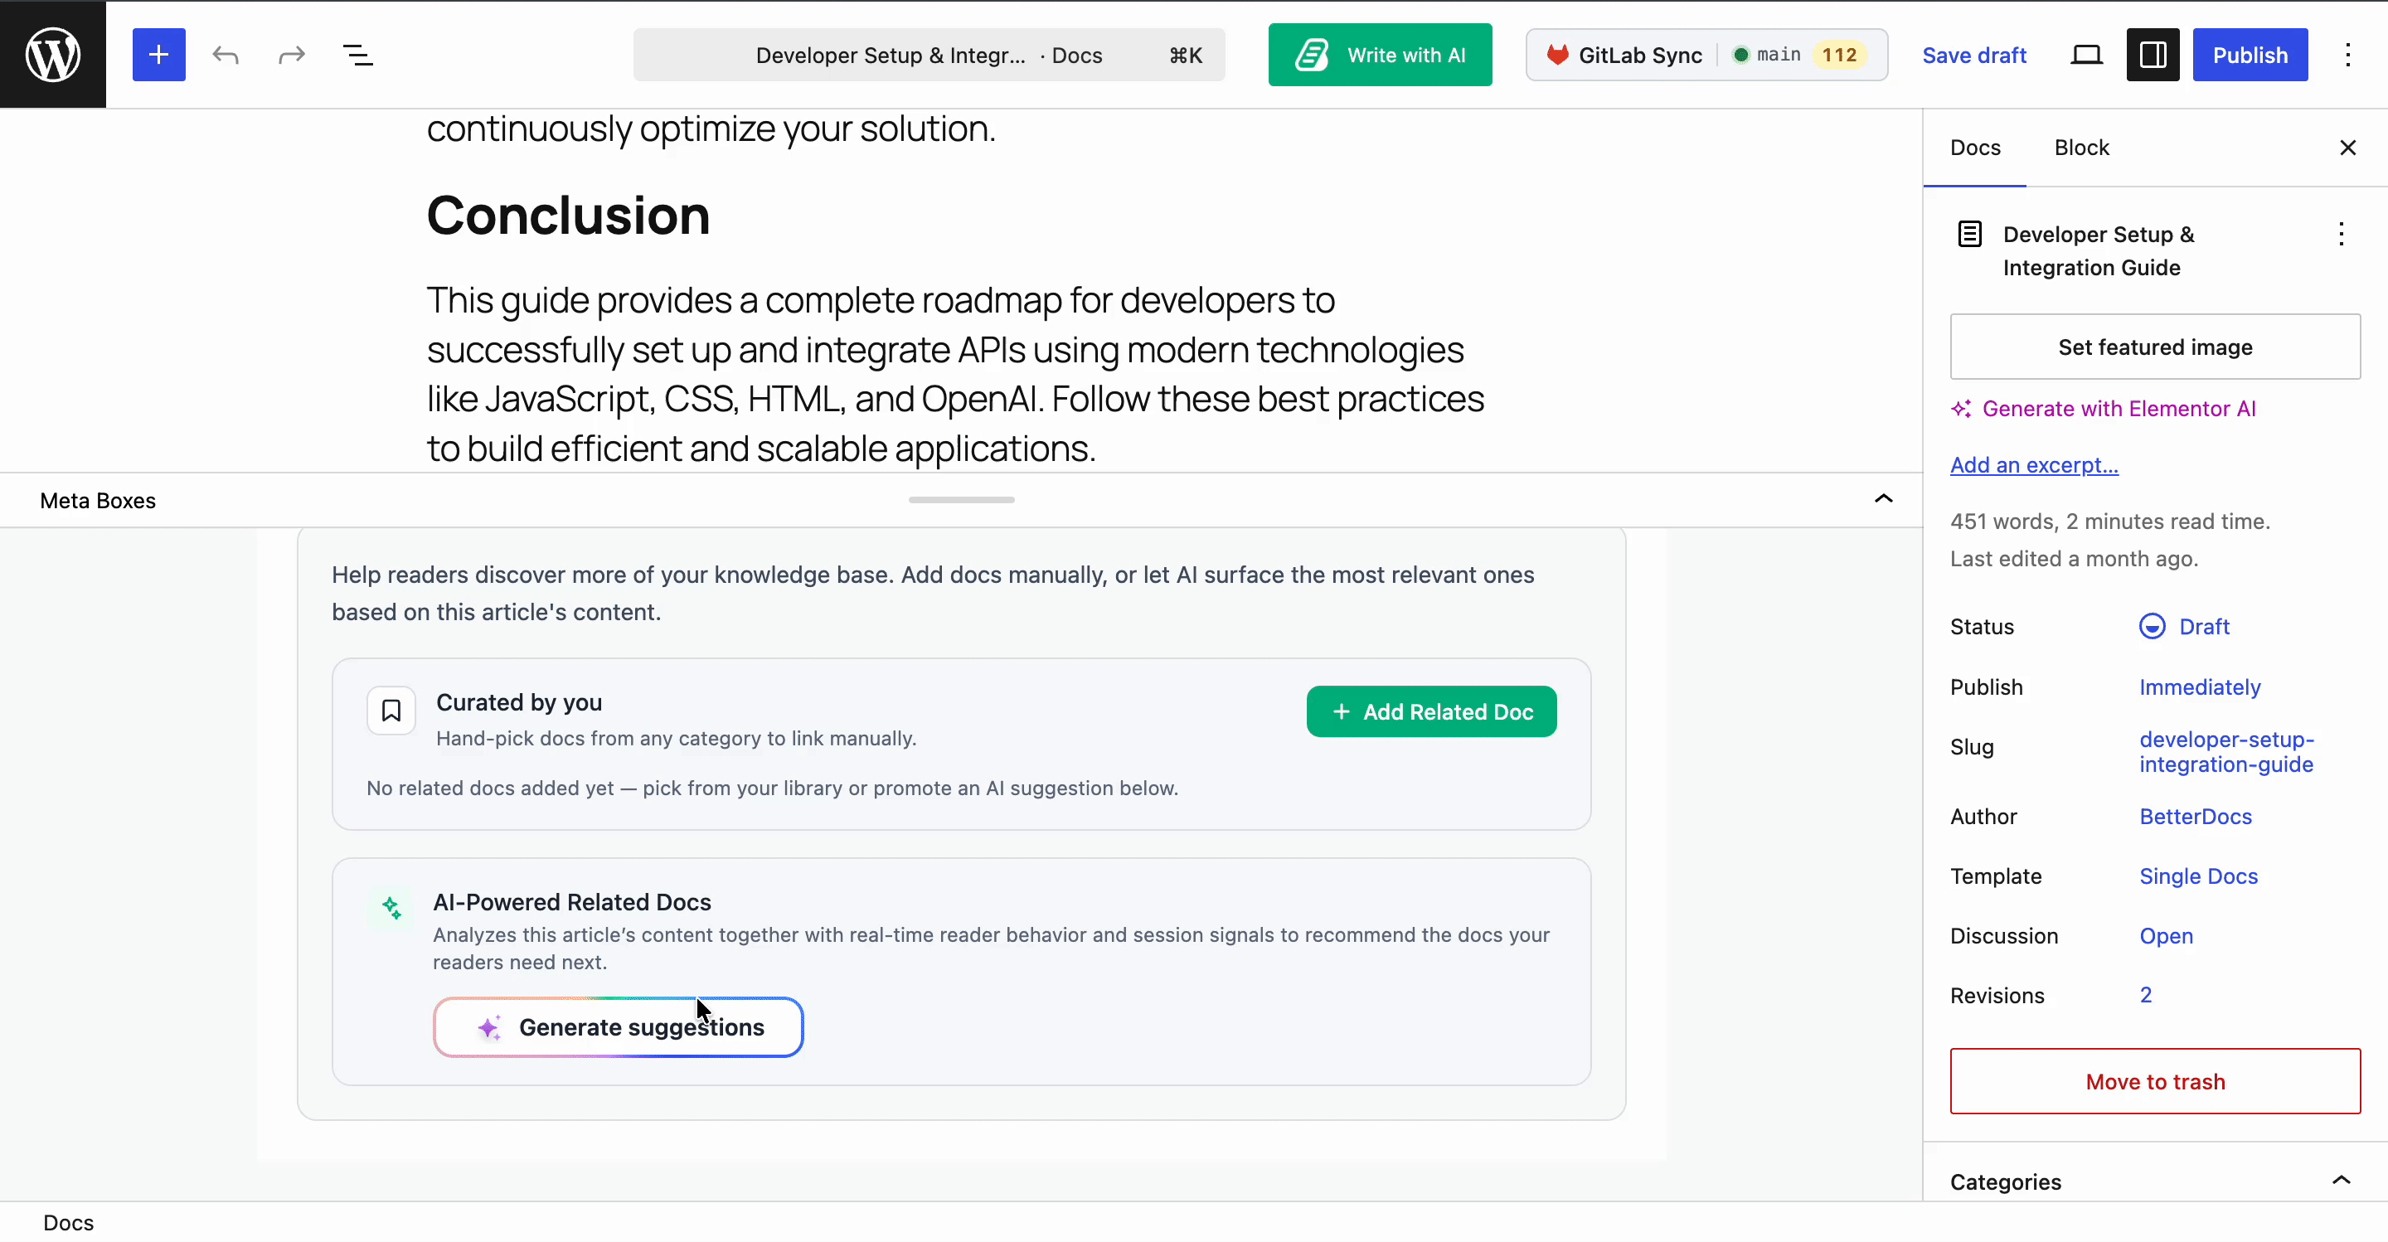Grab the Meta Boxes resize handle
The width and height of the screenshot is (2388, 1242).
961,500
